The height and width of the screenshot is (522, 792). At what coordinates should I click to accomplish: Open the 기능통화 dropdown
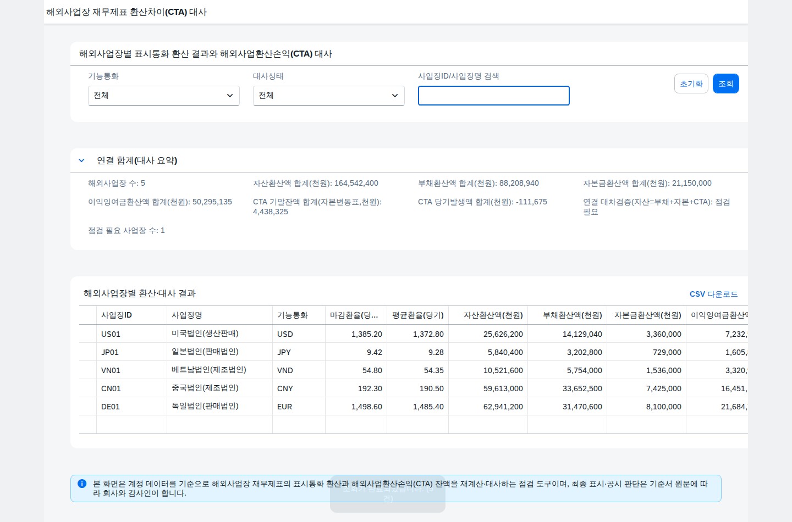tap(164, 96)
